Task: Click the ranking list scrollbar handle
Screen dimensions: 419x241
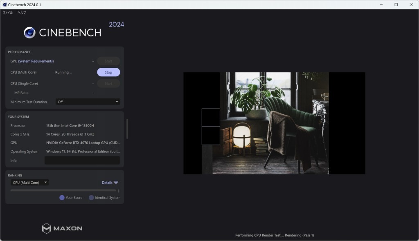Action: click(118, 191)
